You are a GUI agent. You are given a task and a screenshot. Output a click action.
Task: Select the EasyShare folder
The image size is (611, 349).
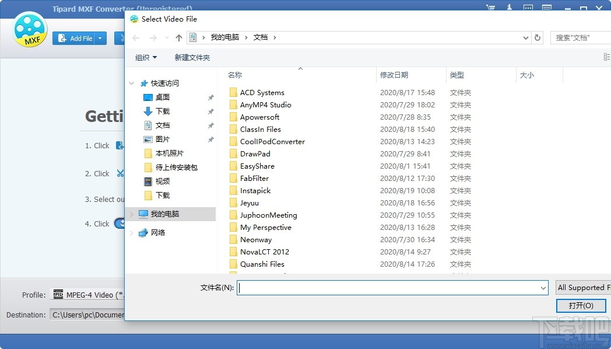tap(257, 166)
